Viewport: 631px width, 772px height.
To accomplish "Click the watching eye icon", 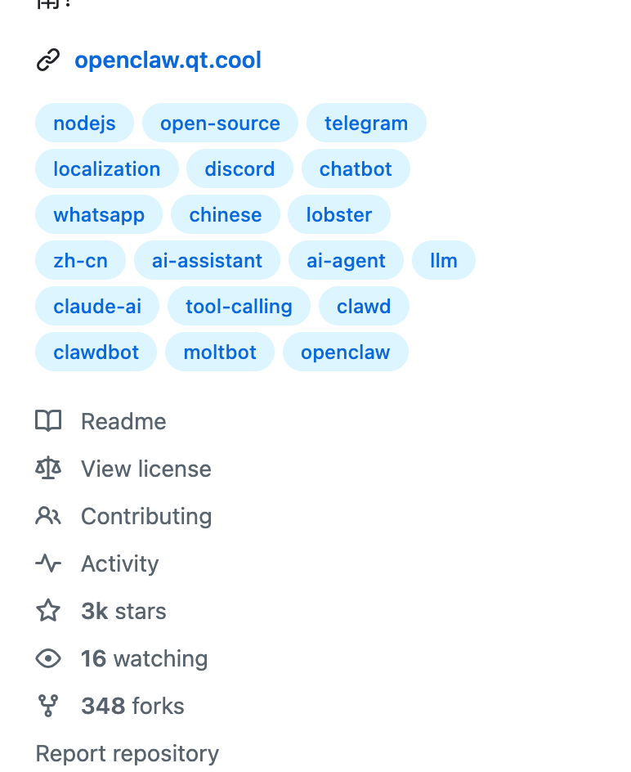I will [x=48, y=658].
